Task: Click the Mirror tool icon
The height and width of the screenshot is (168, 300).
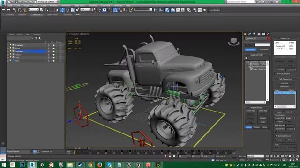Action: [156, 10]
